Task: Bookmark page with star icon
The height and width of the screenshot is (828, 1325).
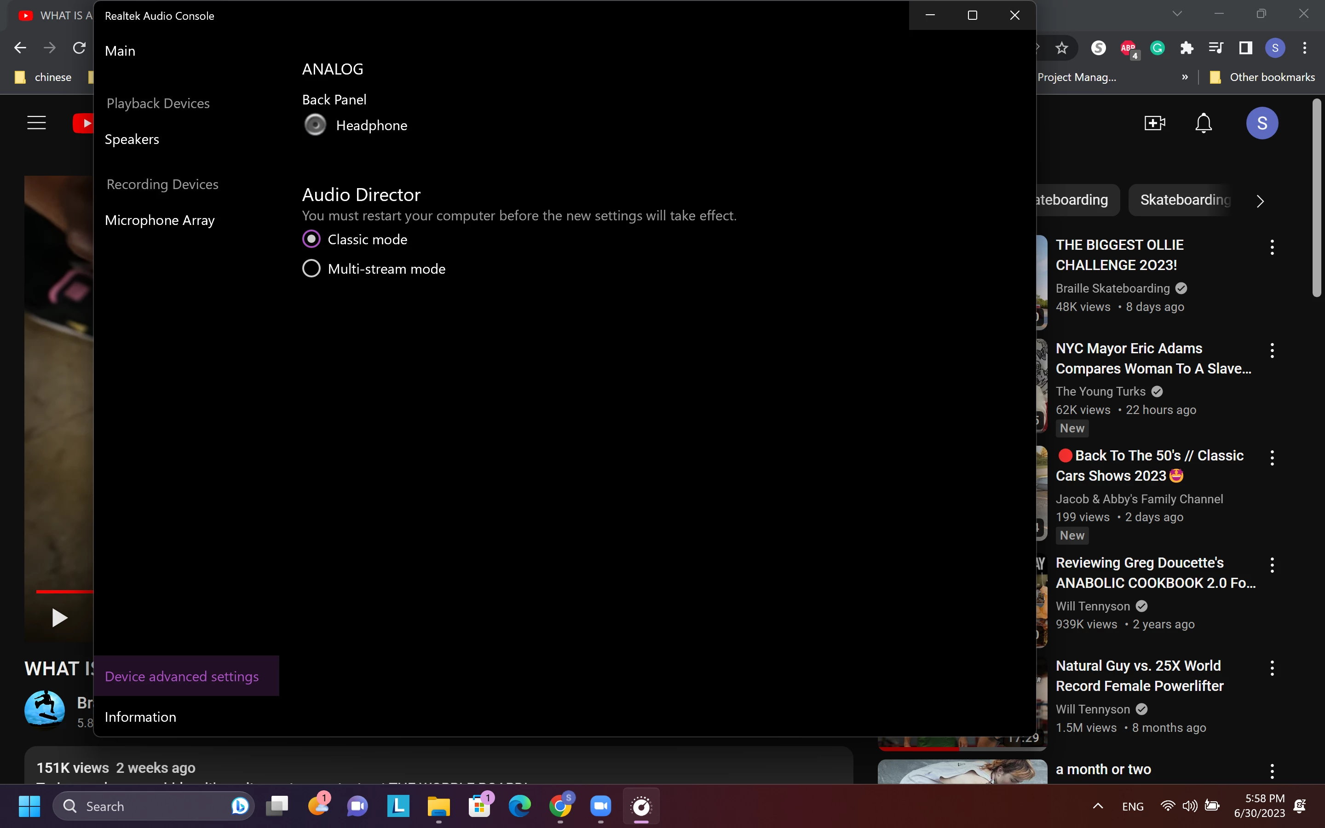Action: [x=1062, y=48]
